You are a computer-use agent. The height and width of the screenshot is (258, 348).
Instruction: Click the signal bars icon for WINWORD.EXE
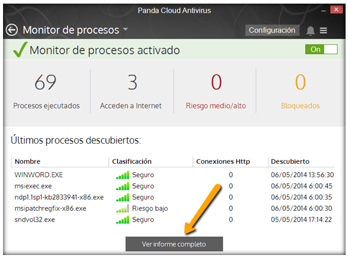pos(123,175)
